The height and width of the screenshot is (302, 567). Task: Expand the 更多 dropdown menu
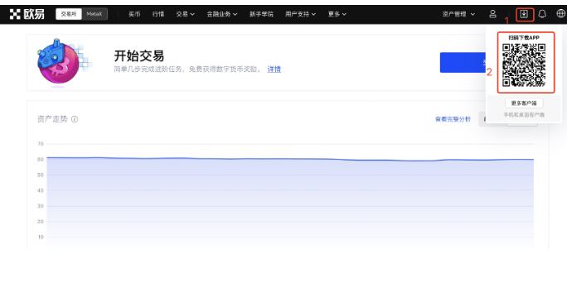click(x=337, y=14)
